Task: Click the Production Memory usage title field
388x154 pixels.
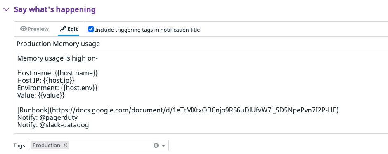Action: point(201,44)
